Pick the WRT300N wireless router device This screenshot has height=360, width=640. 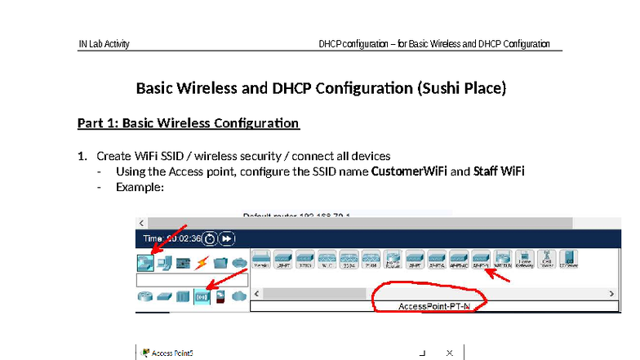pos(503,260)
